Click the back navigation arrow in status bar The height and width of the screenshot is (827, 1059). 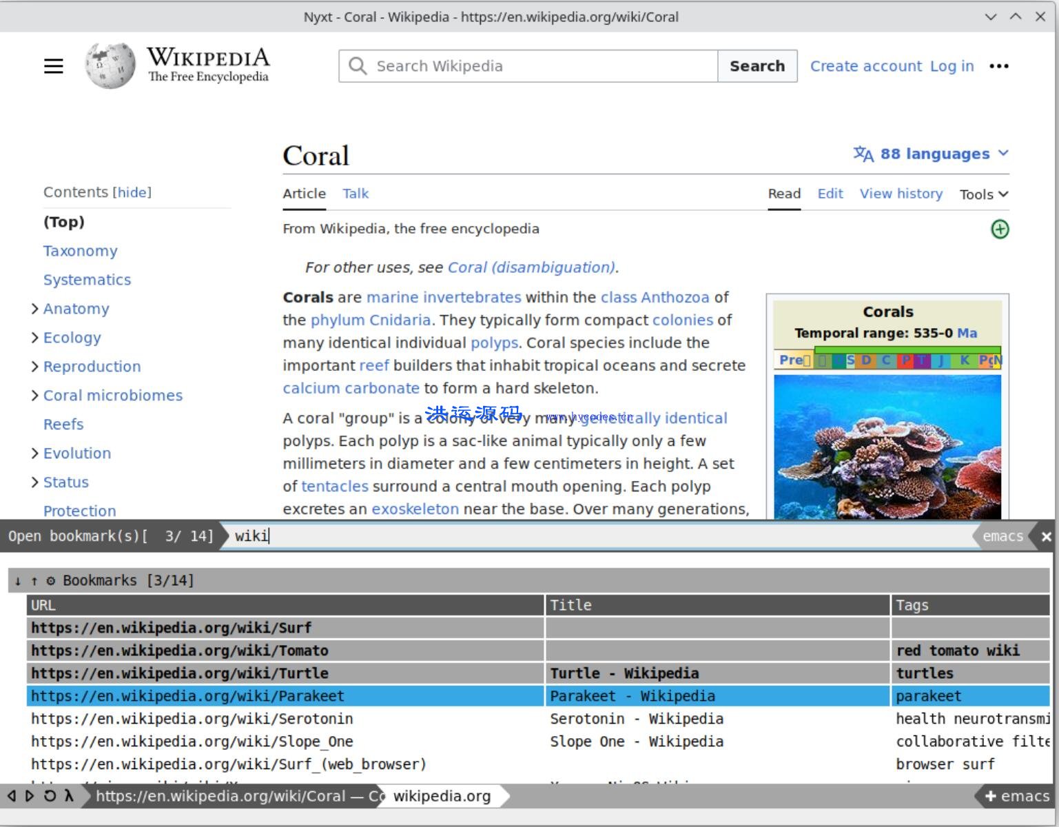[x=12, y=796]
